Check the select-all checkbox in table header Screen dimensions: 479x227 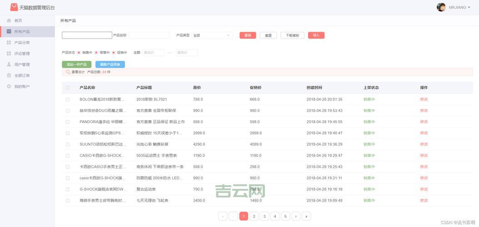click(x=68, y=88)
